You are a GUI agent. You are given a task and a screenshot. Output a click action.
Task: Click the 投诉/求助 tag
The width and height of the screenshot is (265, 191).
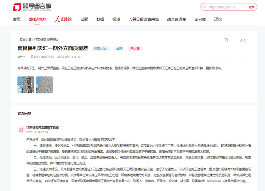pyautogui.click(x=101, y=49)
